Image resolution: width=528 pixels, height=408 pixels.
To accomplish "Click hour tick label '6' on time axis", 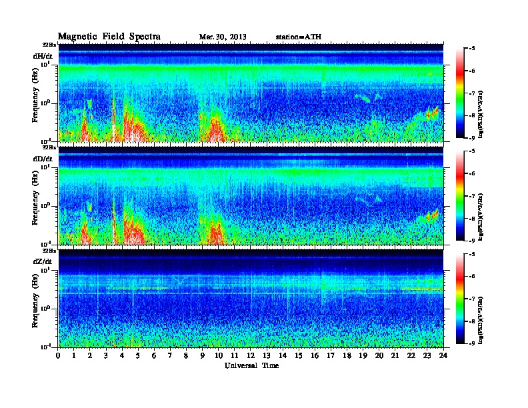I will pyautogui.click(x=154, y=355).
